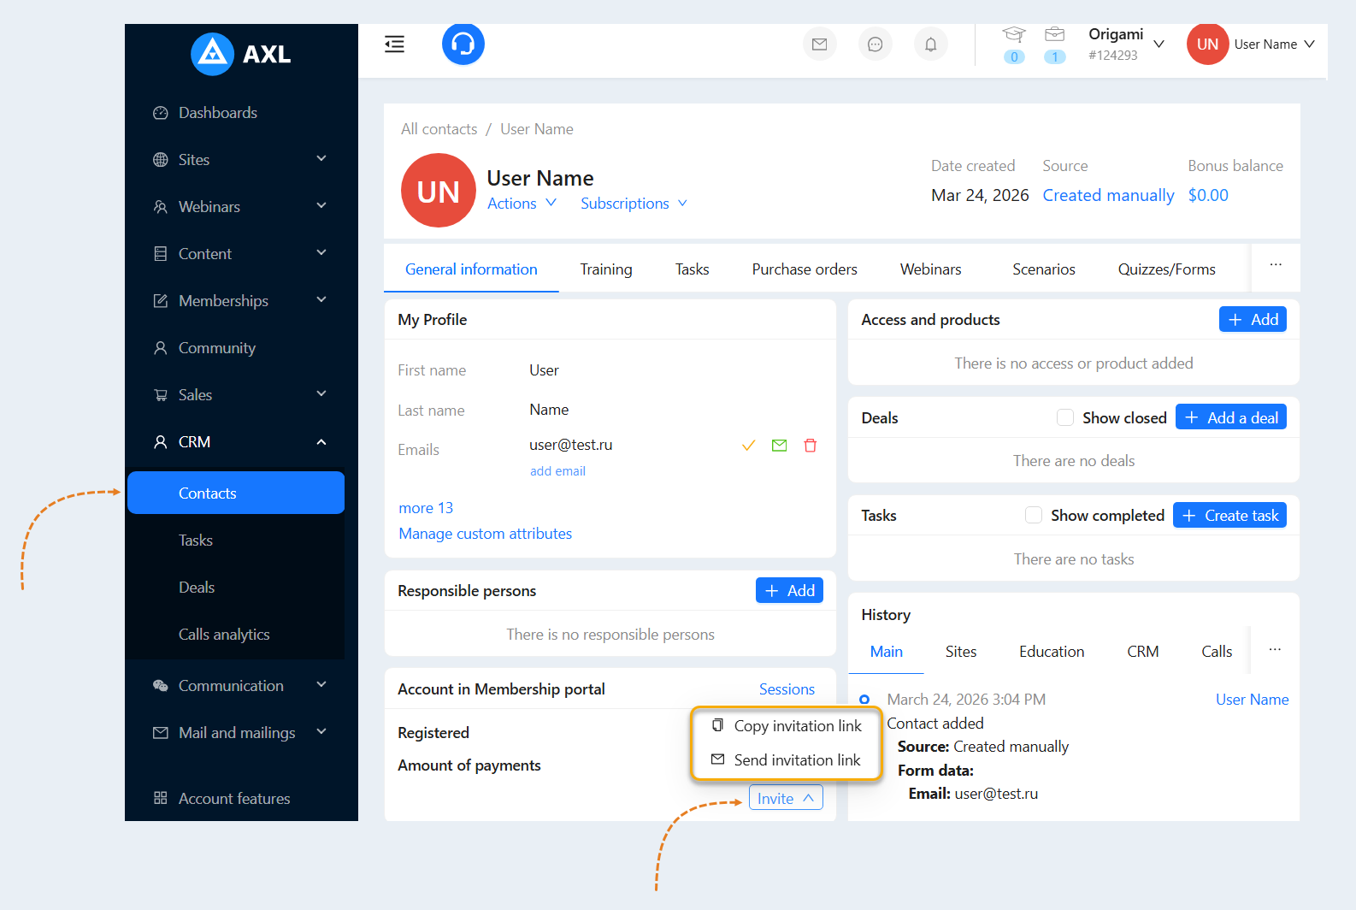Open the mail envelope icon in header
The width and height of the screenshot is (1356, 910).
point(819,44)
